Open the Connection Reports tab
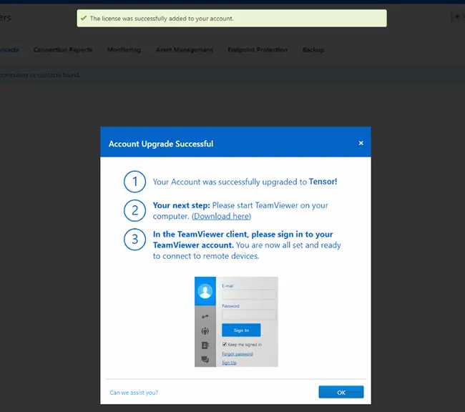The image size is (465, 412). click(63, 49)
